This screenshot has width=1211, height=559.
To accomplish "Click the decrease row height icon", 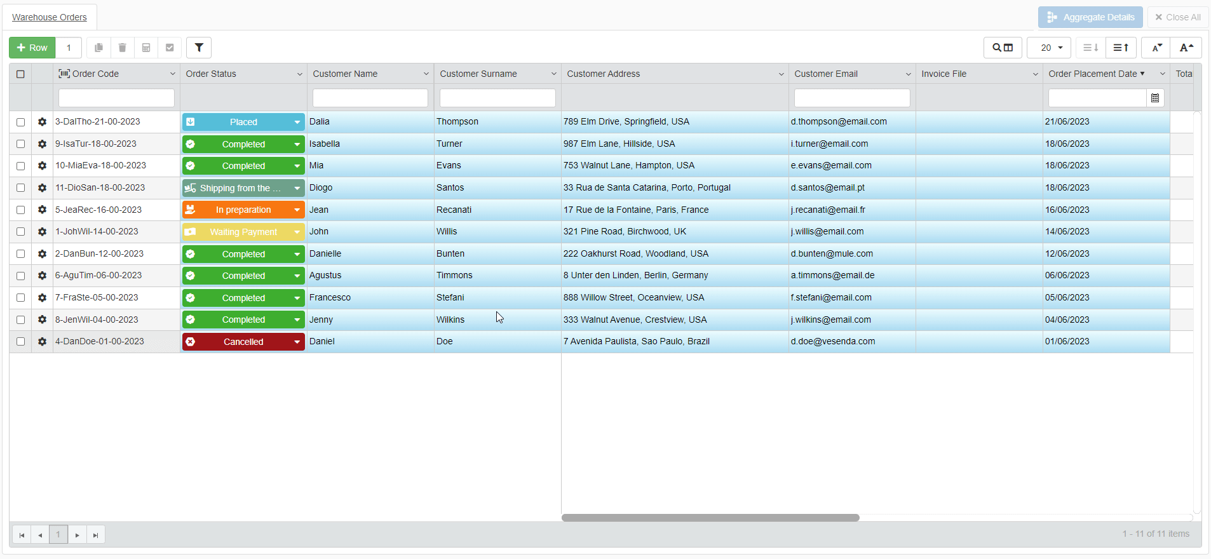I will point(1090,48).
